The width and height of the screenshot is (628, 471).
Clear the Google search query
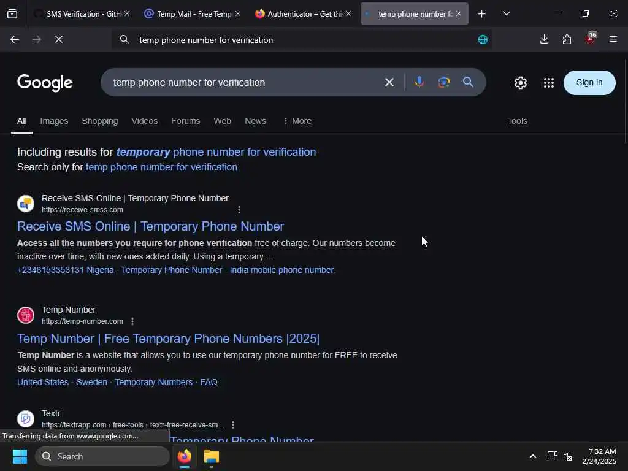(x=389, y=83)
